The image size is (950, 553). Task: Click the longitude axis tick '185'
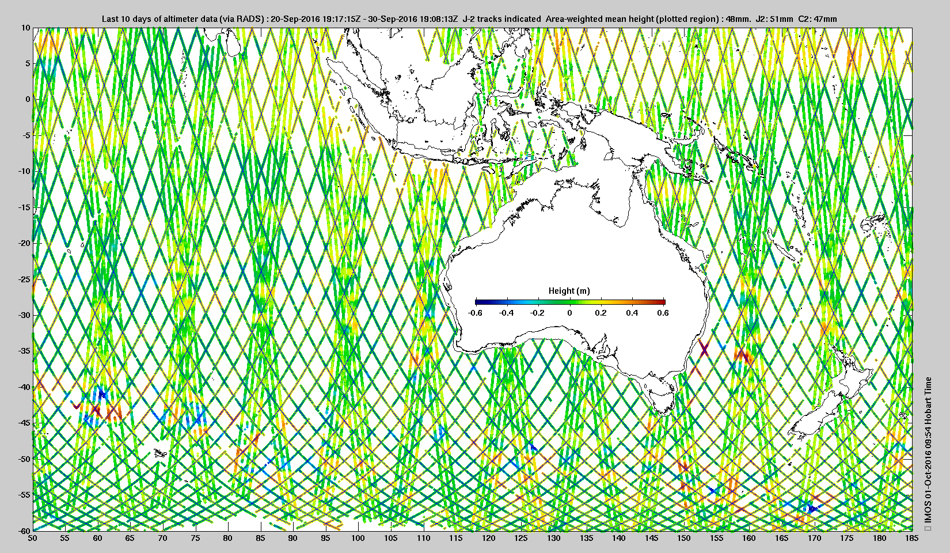(x=912, y=538)
